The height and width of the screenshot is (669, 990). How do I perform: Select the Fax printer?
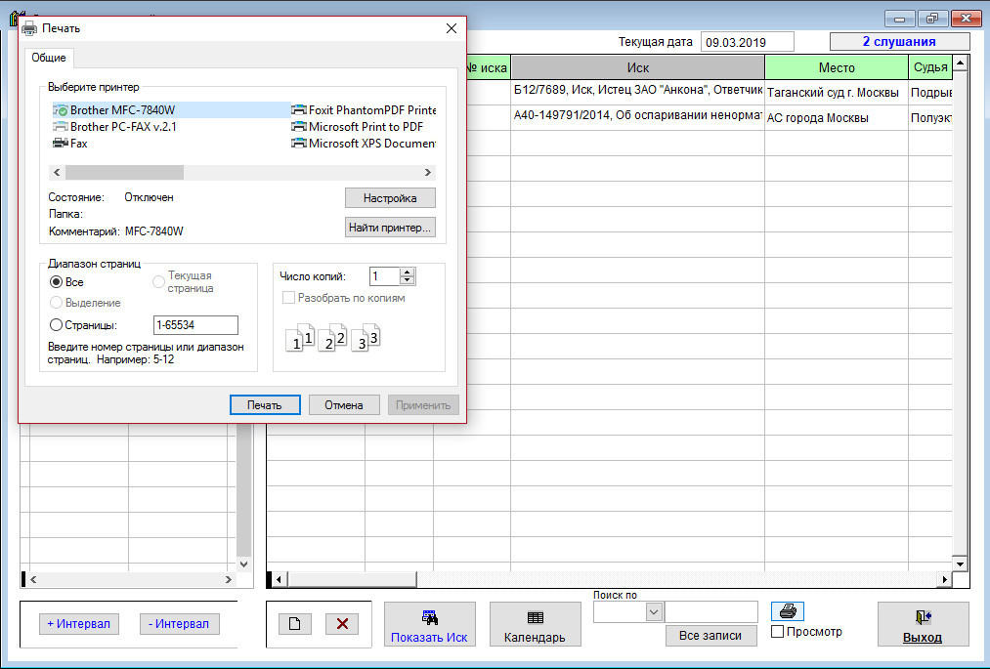point(70,144)
